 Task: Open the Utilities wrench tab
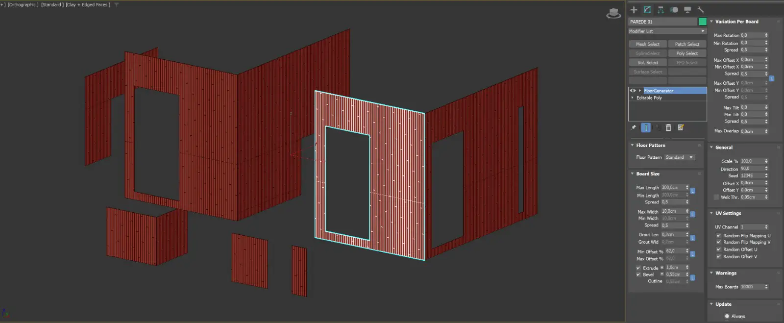click(701, 9)
